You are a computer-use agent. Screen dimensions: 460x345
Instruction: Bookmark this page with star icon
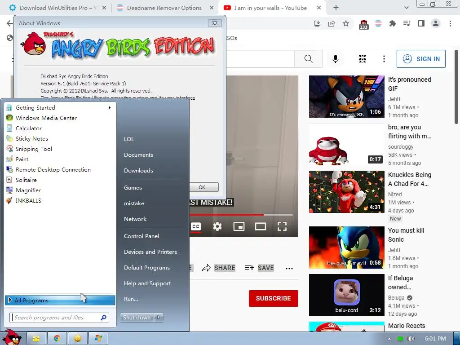tap(346, 23)
